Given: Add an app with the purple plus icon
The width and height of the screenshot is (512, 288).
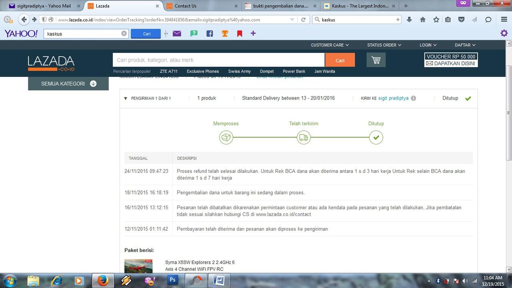Looking at the screenshot, I should [x=253, y=33].
